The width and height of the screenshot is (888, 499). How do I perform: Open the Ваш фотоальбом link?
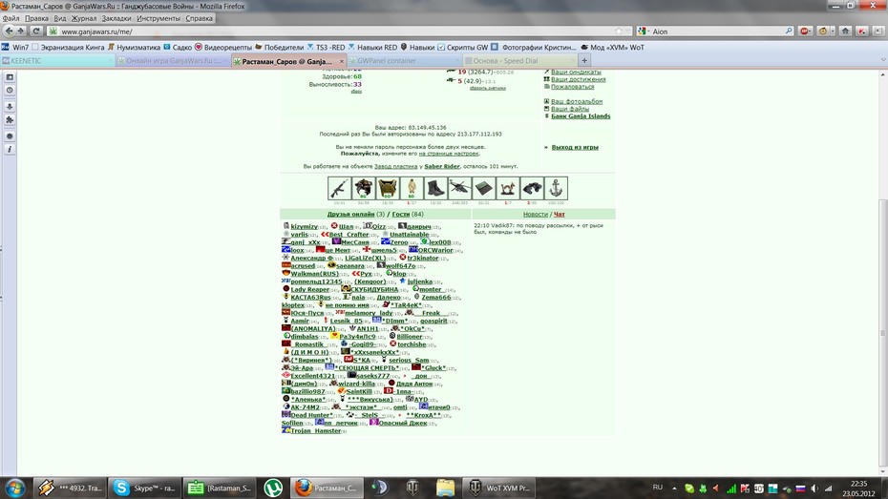coord(577,101)
